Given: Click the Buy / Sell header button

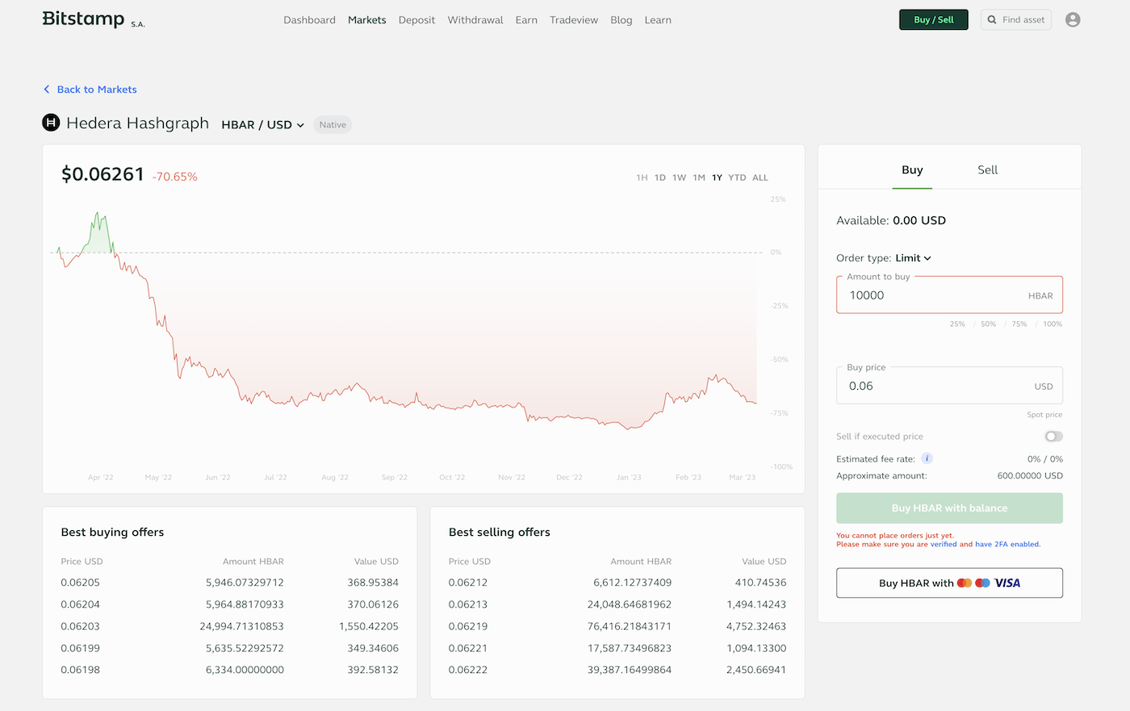Looking at the screenshot, I should 934,19.
